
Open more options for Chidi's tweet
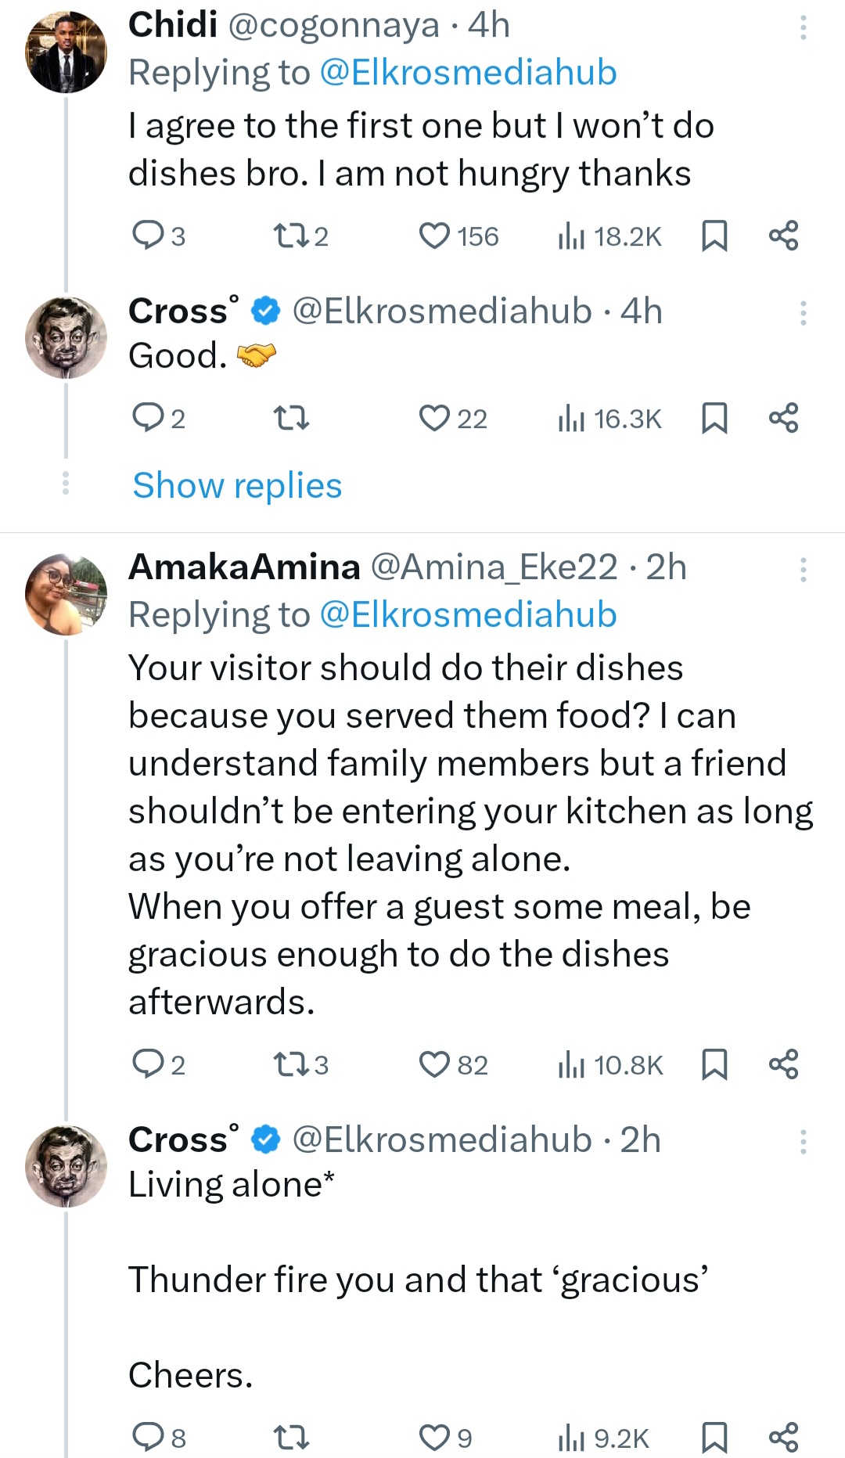[x=803, y=28]
